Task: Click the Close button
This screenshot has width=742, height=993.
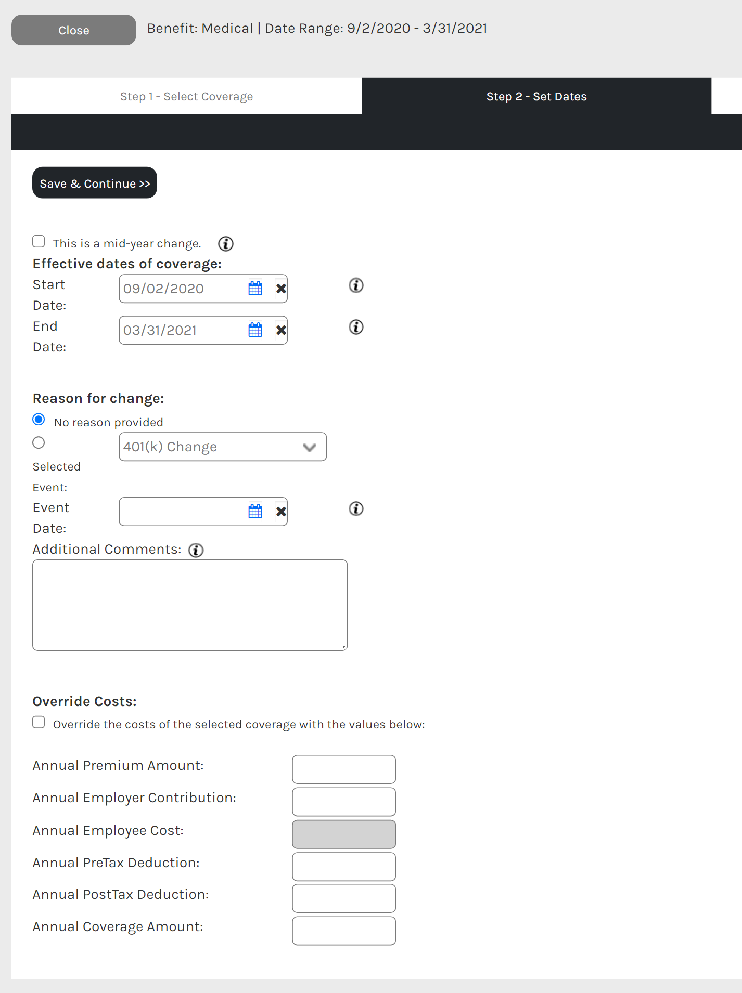Action: tap(74, 30)
